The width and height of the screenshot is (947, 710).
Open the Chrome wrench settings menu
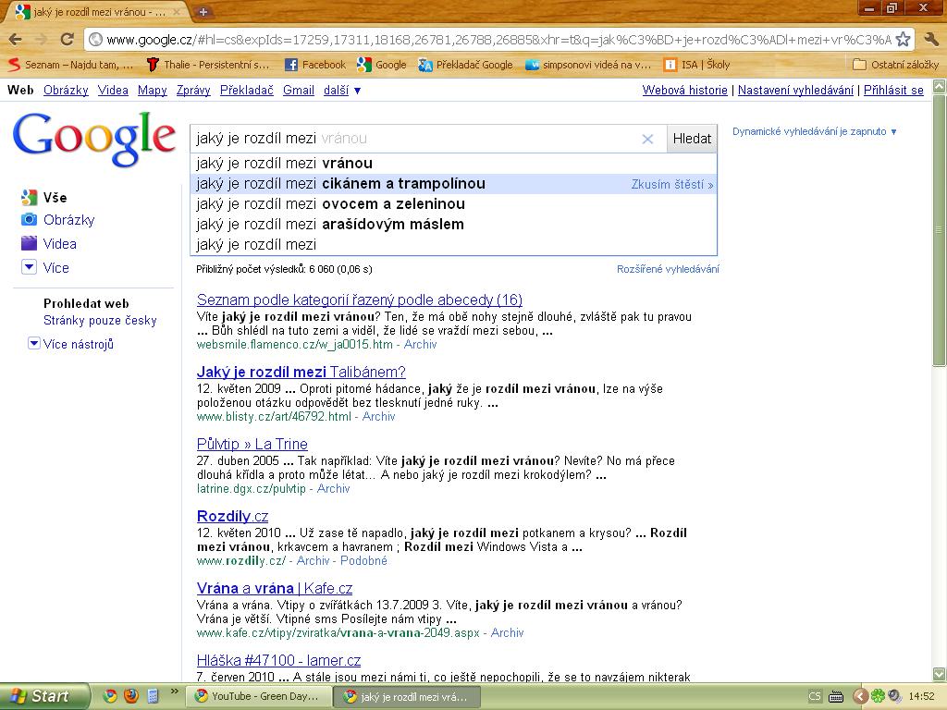point(930,39)
